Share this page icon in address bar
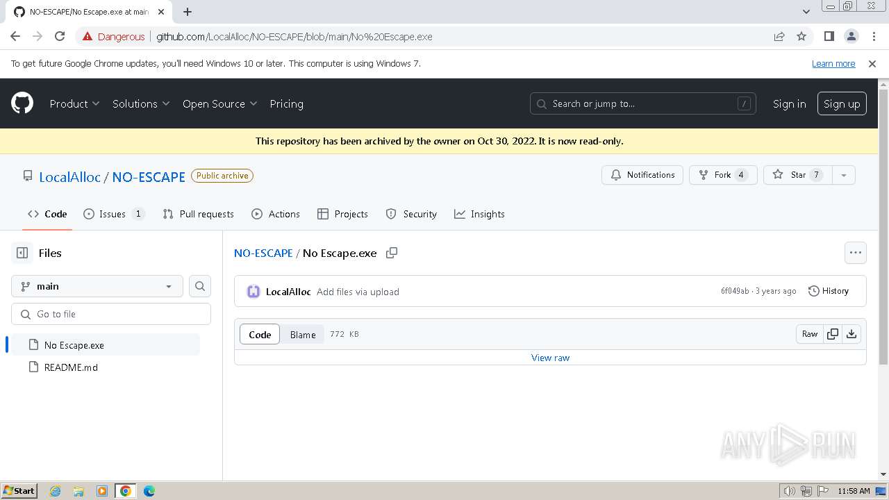889x500 pixels. coord(779,37)
